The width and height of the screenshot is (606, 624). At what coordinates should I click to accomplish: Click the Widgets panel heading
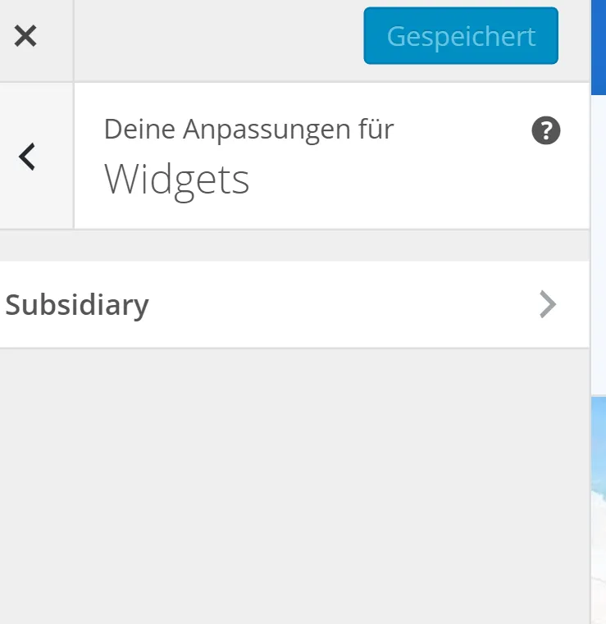coord(176,180)
